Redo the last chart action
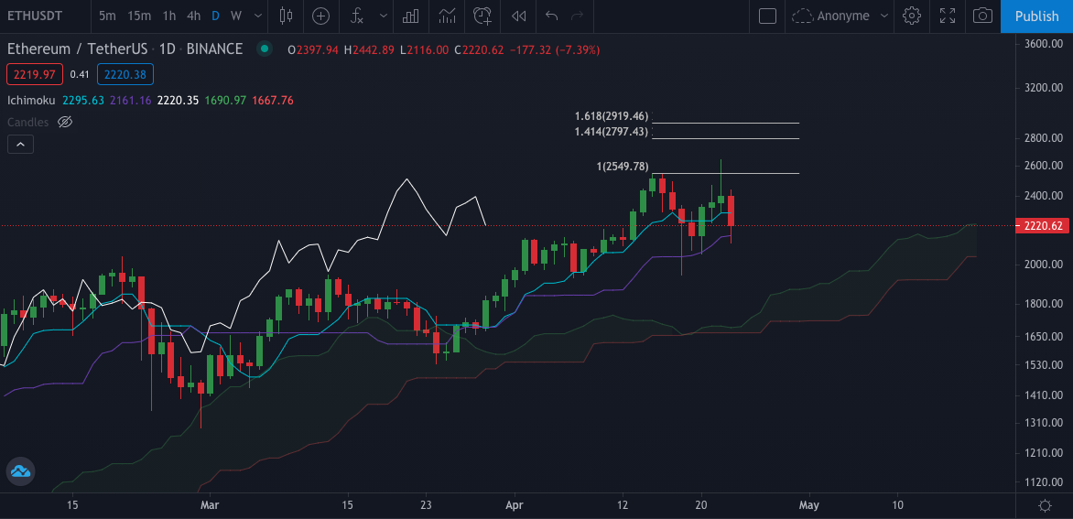This screenshot has width=1073, height=519. click(577, 16)
